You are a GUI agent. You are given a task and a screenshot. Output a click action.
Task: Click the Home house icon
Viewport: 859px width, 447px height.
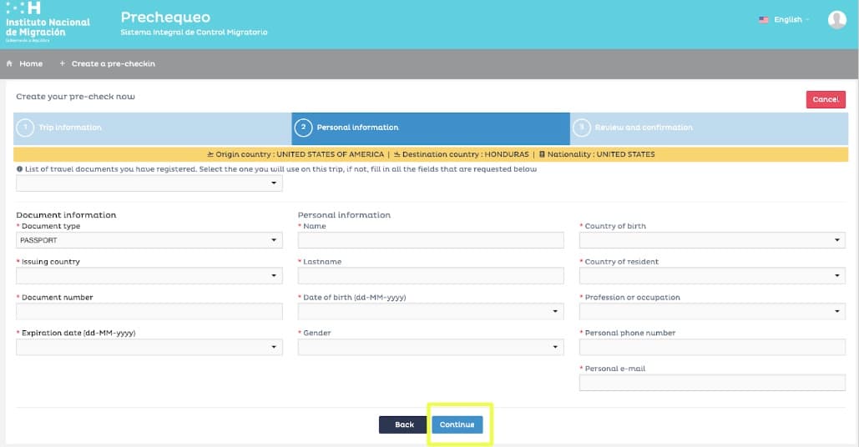[x=10, y=63]
